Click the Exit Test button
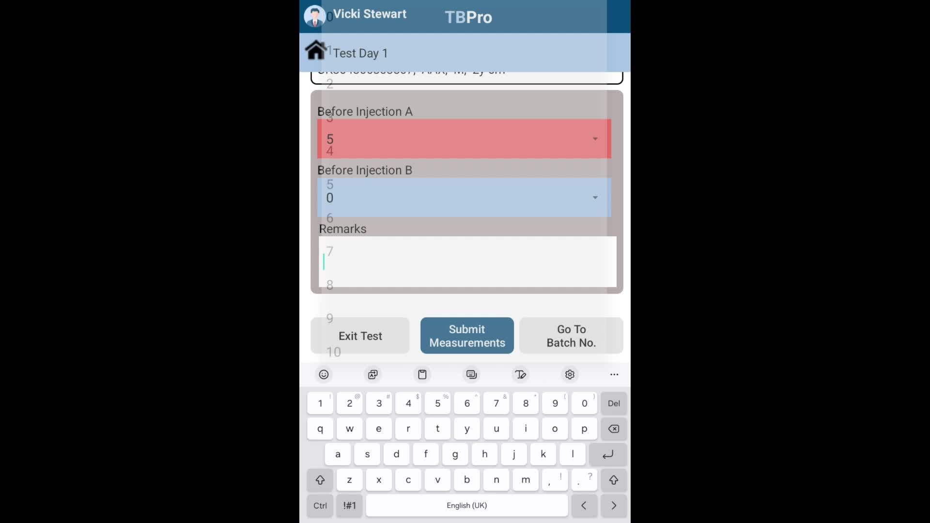This screenshot has height=523, width=930. [x=360, y=335]
